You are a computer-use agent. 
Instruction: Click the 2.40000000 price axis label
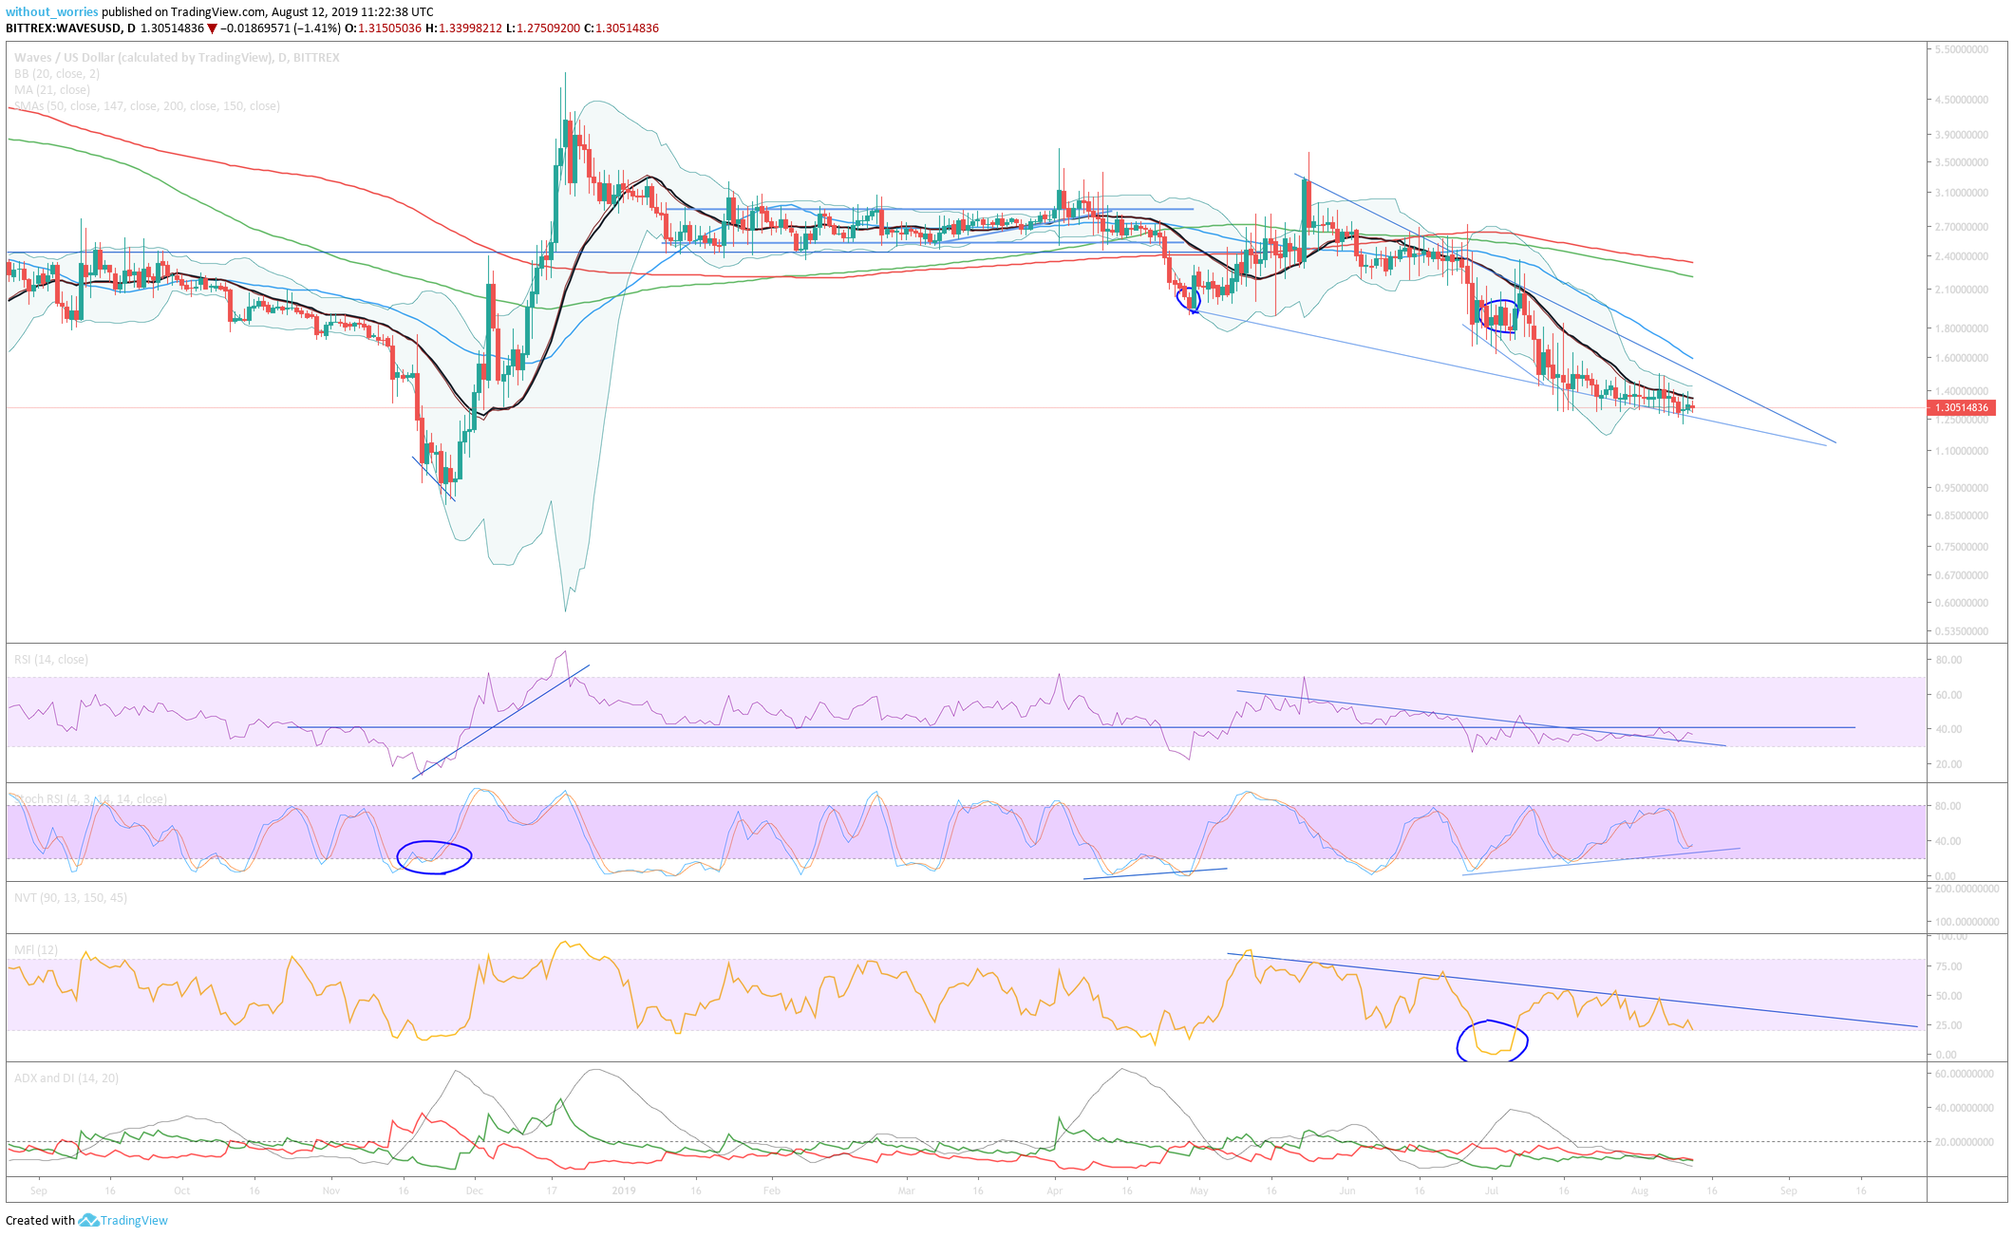point(1962,257)
